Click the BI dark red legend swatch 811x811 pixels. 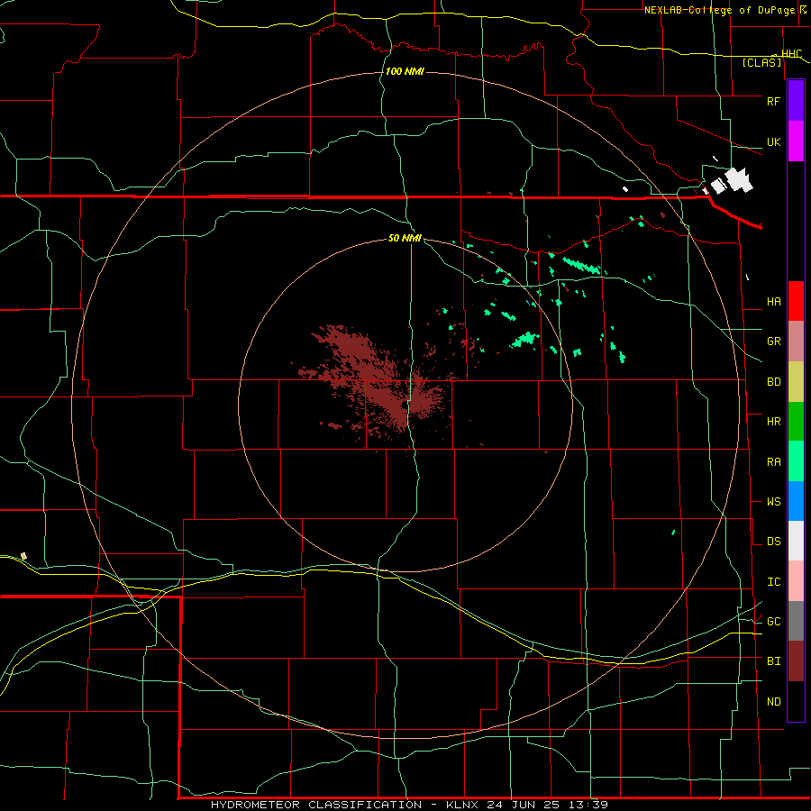pyautogui.click(x=796, y=661)
